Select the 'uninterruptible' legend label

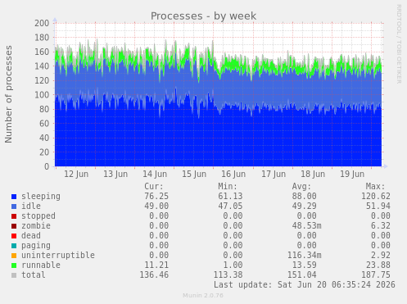point(58,255)
